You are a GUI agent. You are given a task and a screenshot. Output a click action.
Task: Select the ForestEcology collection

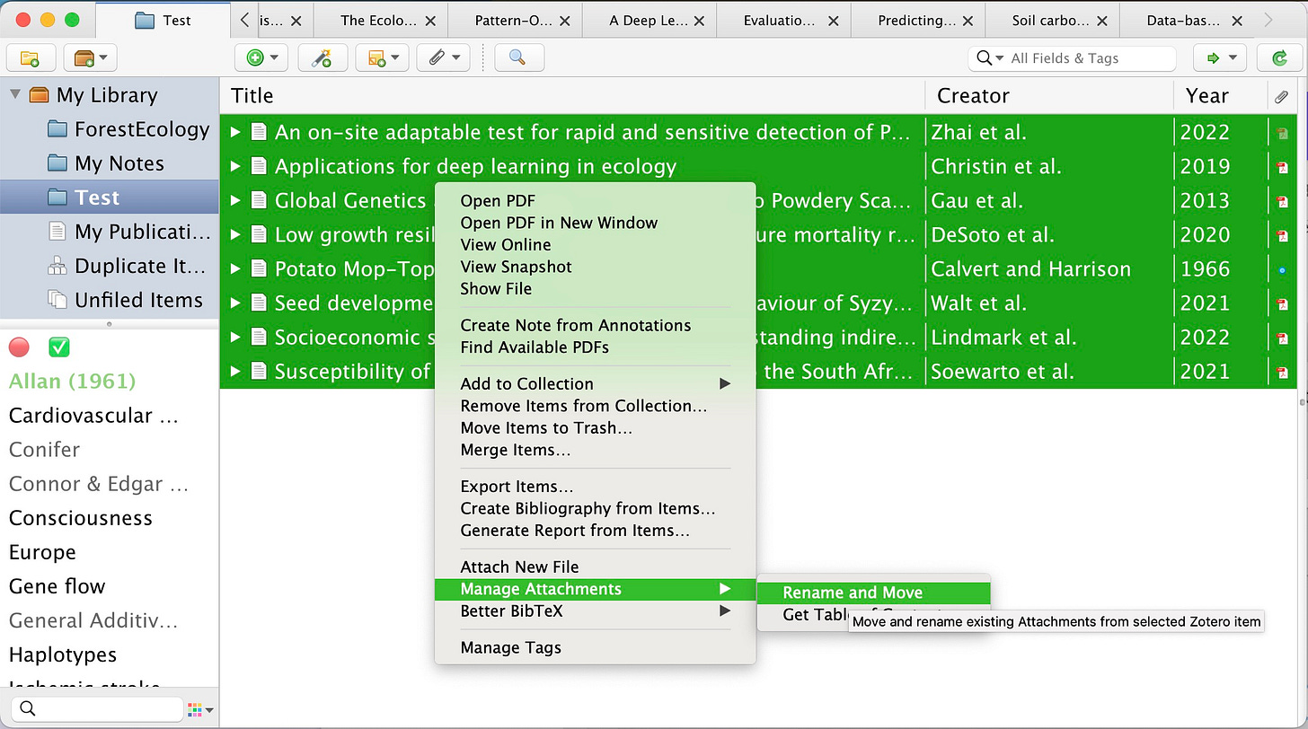(x=128, y=129)
